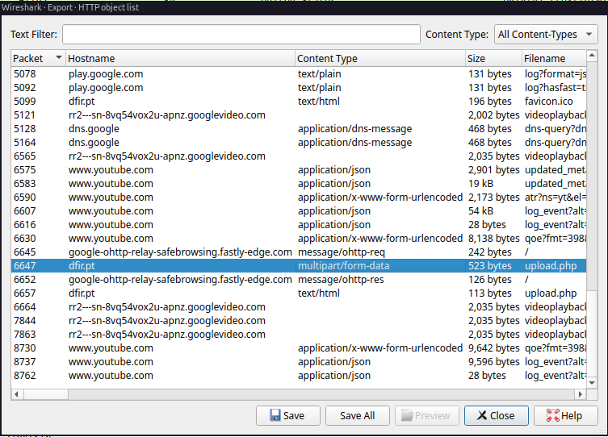Select packet 8730 9,642 bytes row
This screenshot has height=437, width=608.
coord(299,348)
